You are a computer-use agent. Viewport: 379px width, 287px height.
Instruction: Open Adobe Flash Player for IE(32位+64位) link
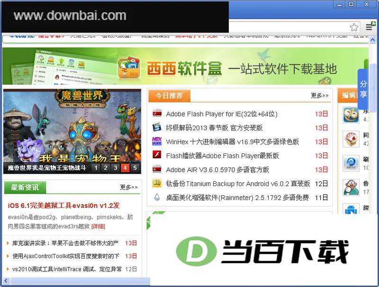(x=222, y=114)
